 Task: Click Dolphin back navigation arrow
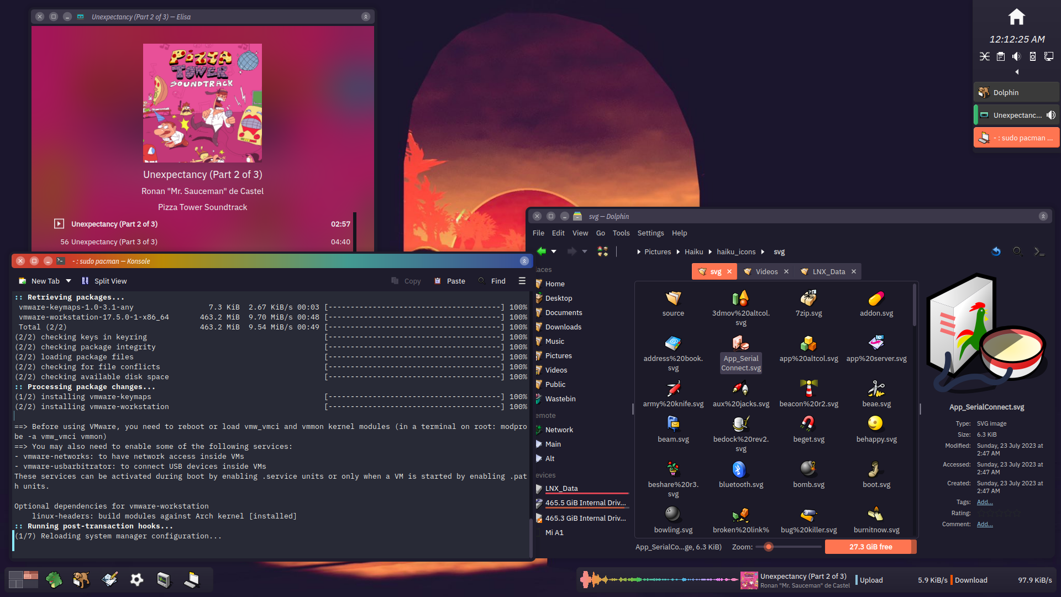pos(542,252)
